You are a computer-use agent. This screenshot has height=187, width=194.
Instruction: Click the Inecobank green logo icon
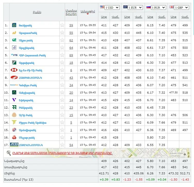tap(14, 107)
